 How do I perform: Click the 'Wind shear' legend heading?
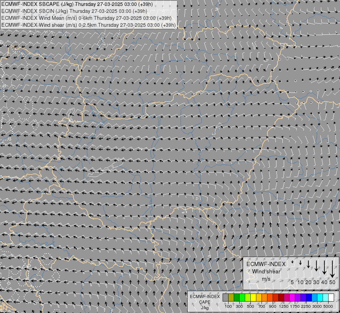(x=266, y=272)
